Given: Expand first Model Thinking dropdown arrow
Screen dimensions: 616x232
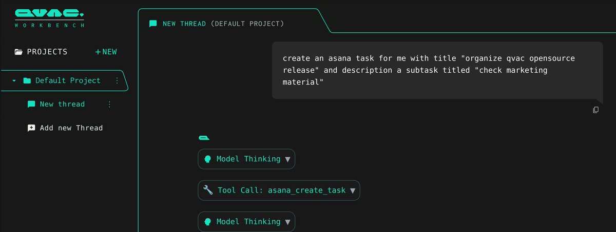Looking at the screenshot, I should coord(287,159).
